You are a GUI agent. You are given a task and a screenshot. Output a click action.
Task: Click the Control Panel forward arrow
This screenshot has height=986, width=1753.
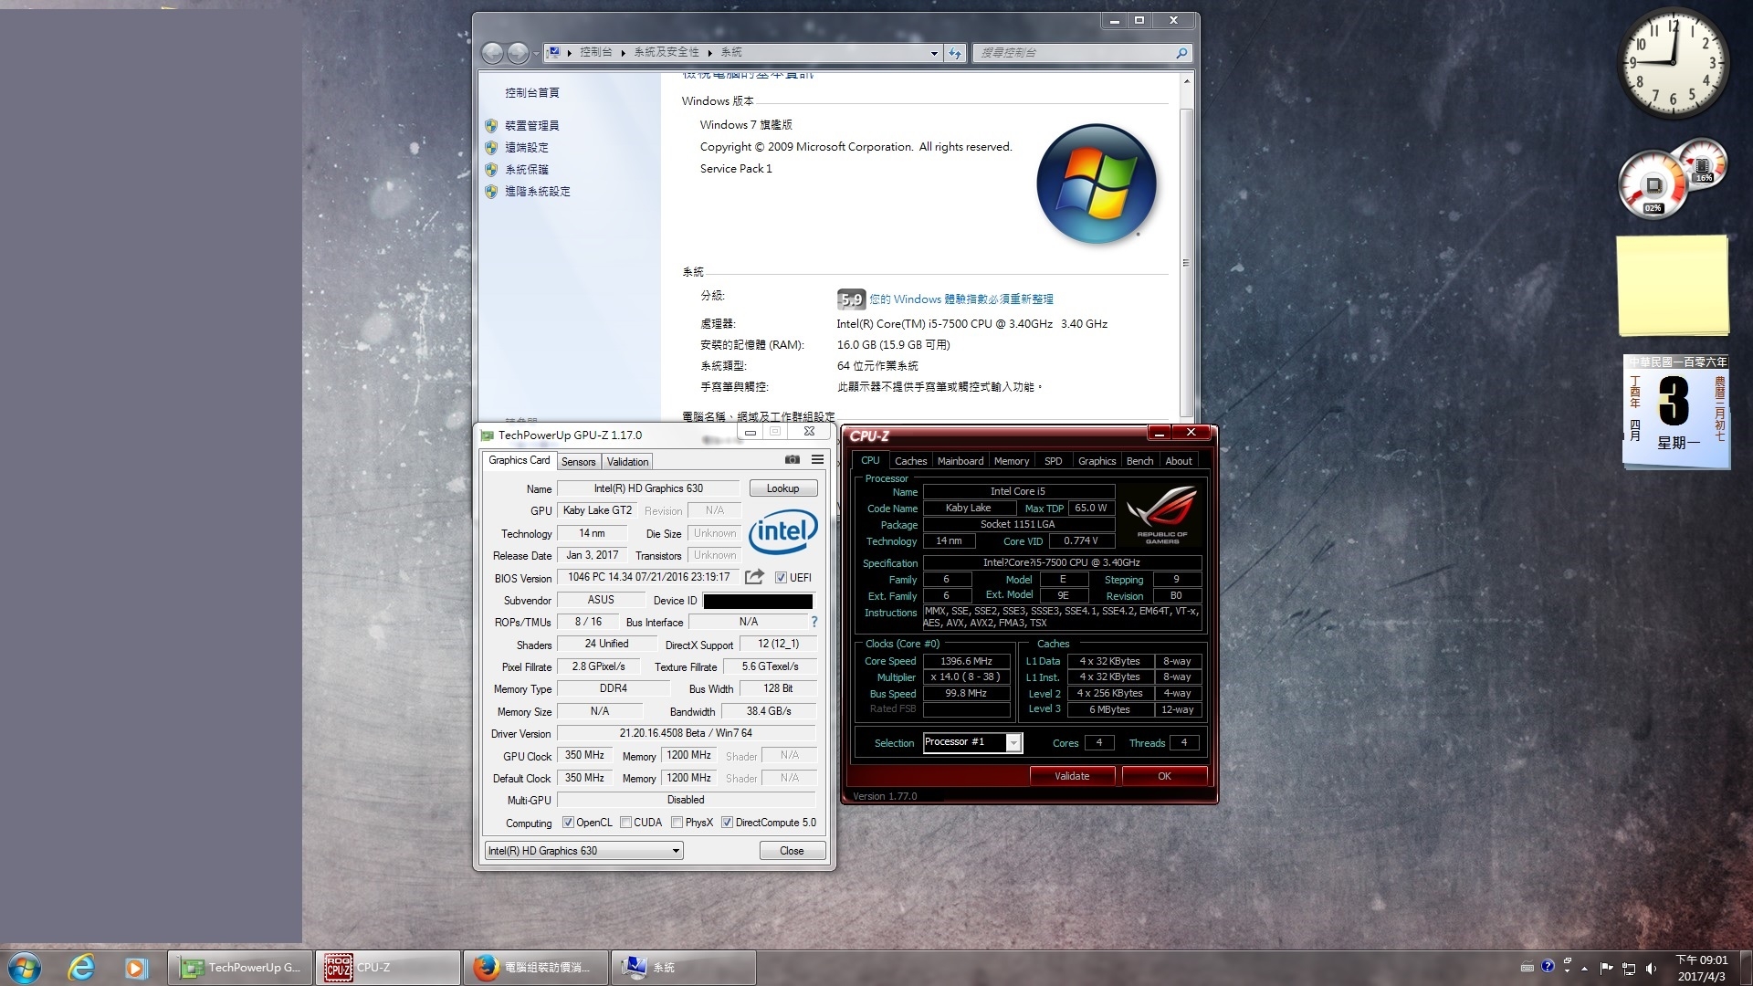518,53
